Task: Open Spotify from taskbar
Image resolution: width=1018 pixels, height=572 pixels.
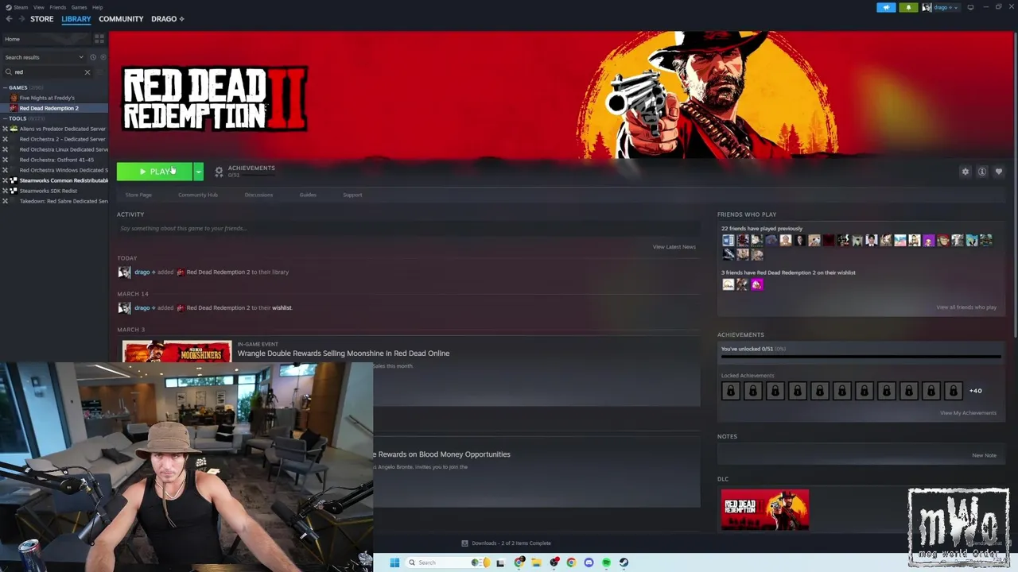Action: [x=606, y=562]
